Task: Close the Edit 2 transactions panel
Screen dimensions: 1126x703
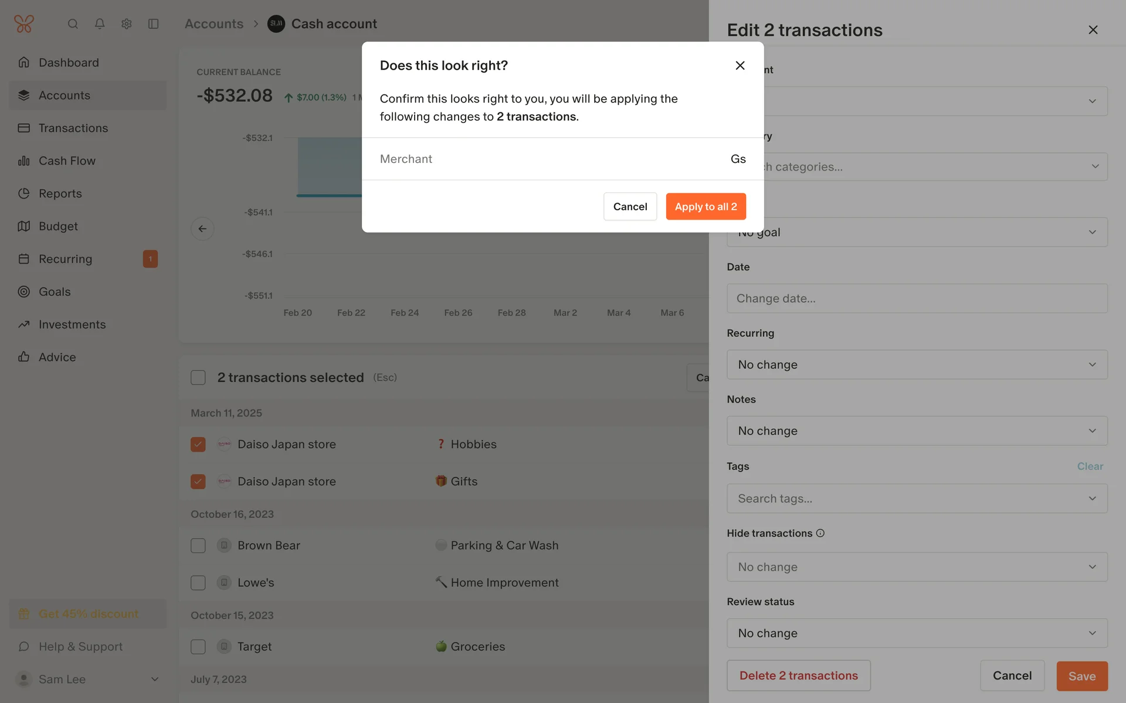Action: (x=1093, y=30)
